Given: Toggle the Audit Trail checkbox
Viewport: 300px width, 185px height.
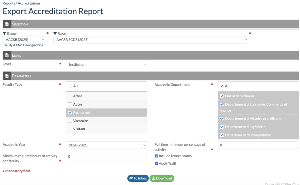Looking at the screenshot, I should tap(157, 164).
